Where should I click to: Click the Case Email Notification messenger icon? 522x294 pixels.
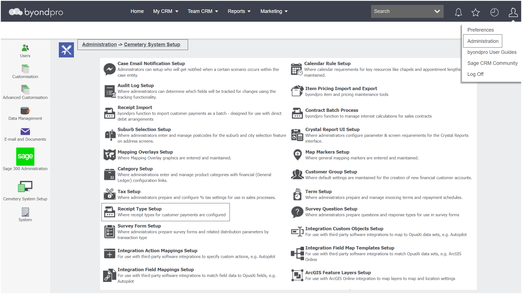[x=109, y=69]
